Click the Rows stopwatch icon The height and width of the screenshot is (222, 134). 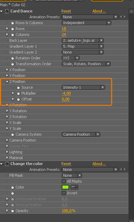(x=12, y=29)
